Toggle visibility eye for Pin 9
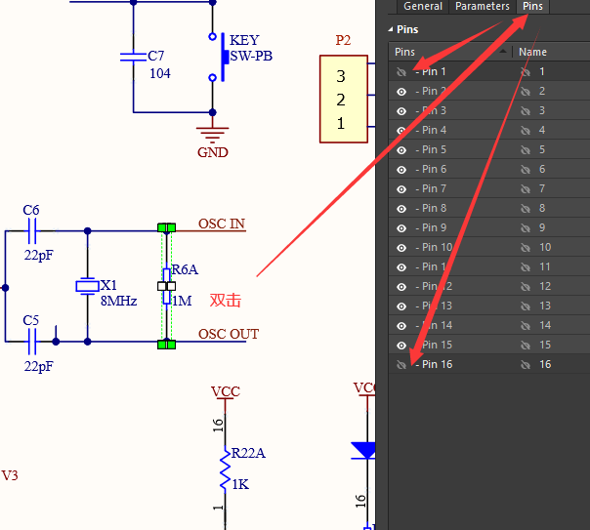 401,228
